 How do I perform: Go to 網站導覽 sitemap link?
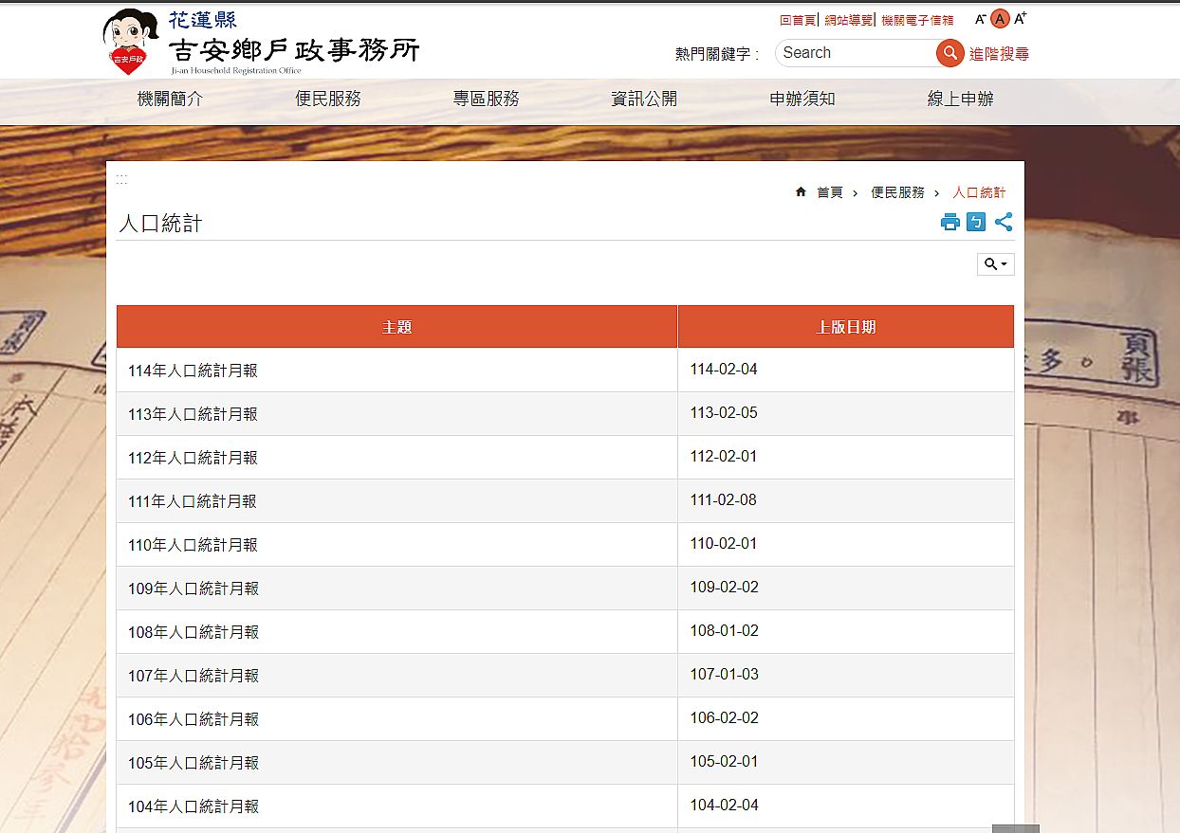(x=848, y=20)
